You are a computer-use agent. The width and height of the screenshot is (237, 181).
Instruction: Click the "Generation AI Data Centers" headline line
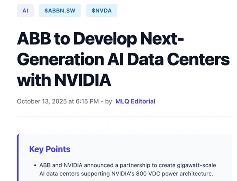(123, 59)
